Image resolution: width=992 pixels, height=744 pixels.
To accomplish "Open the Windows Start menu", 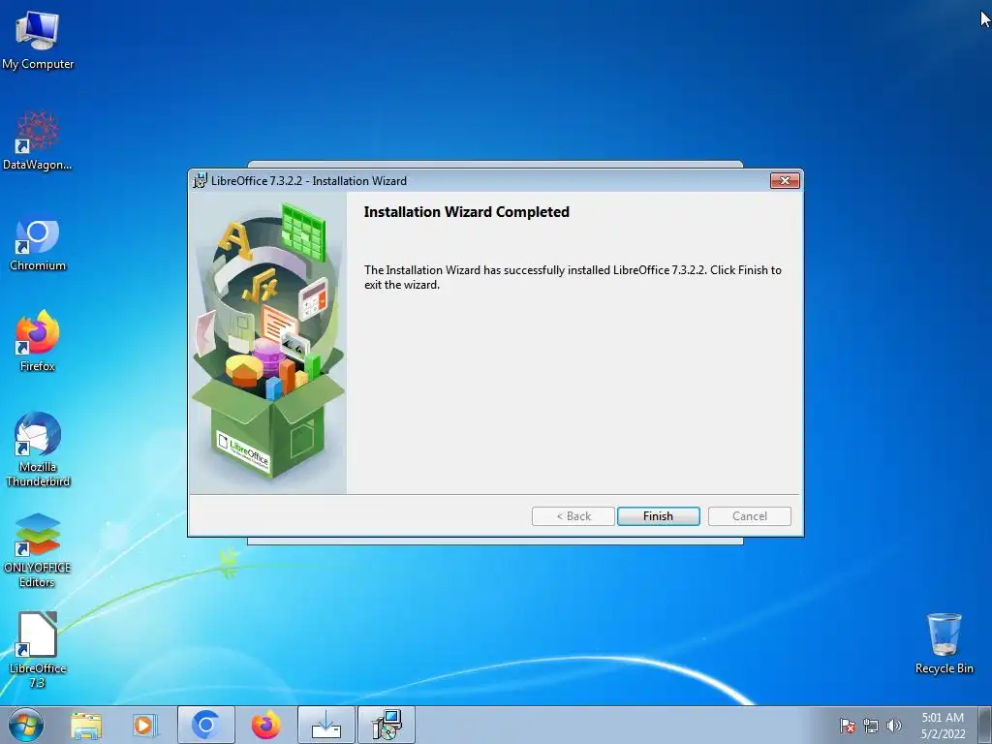I will [26, 725].
